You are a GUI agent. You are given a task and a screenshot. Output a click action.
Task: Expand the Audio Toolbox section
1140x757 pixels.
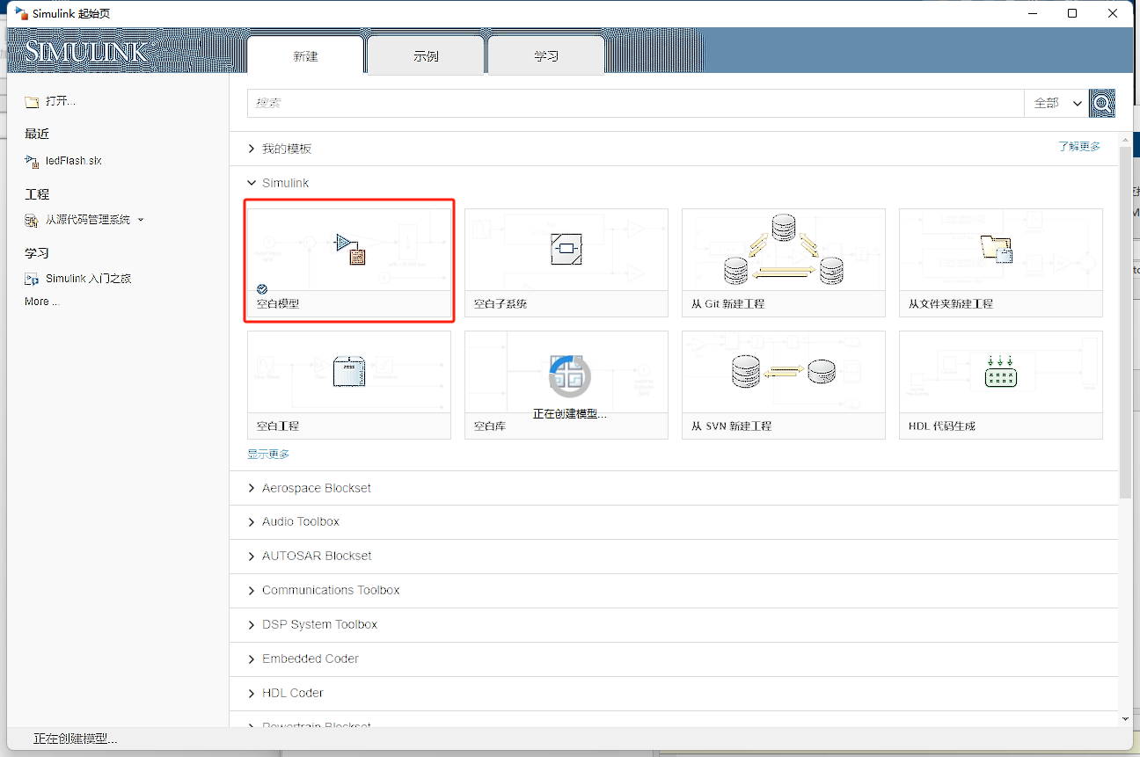tap(252, 522)
